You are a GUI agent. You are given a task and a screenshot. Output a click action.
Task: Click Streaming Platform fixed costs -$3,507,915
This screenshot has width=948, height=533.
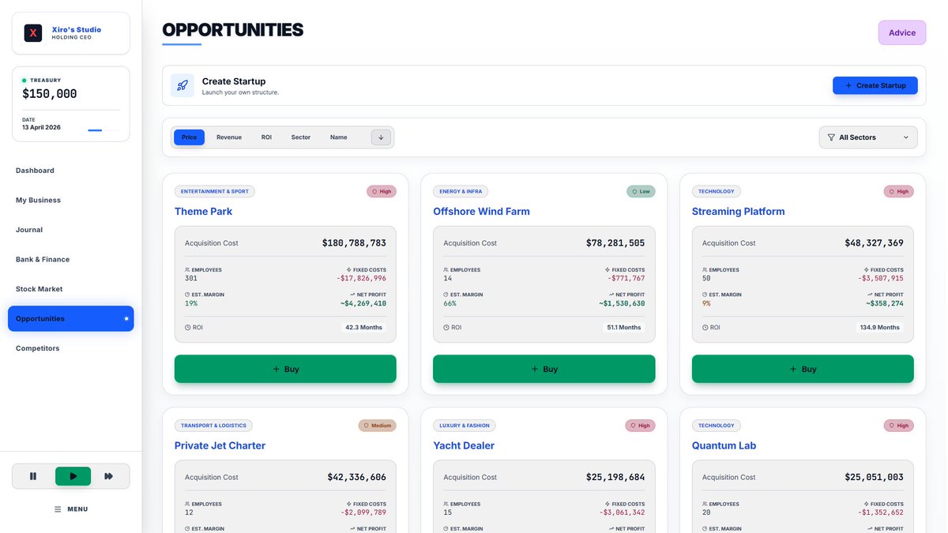881,279
